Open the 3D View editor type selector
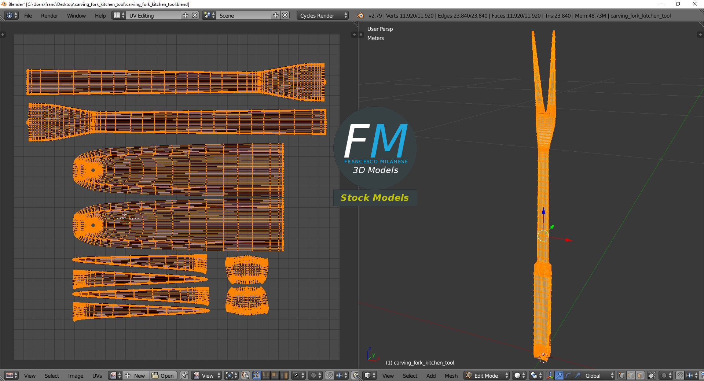Image resolution: width=704 pixels, height=381 pixels. [x=370, y=376]
